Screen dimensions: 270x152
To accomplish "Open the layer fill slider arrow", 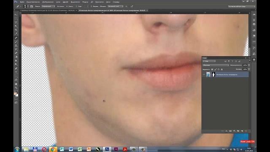I will [x=249, y=69].
